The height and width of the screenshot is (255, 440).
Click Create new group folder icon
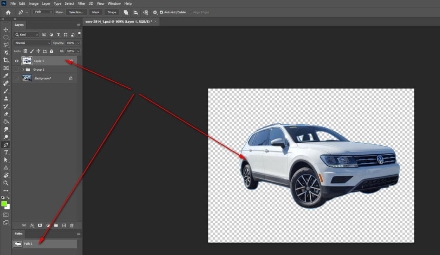pos(56,225)
